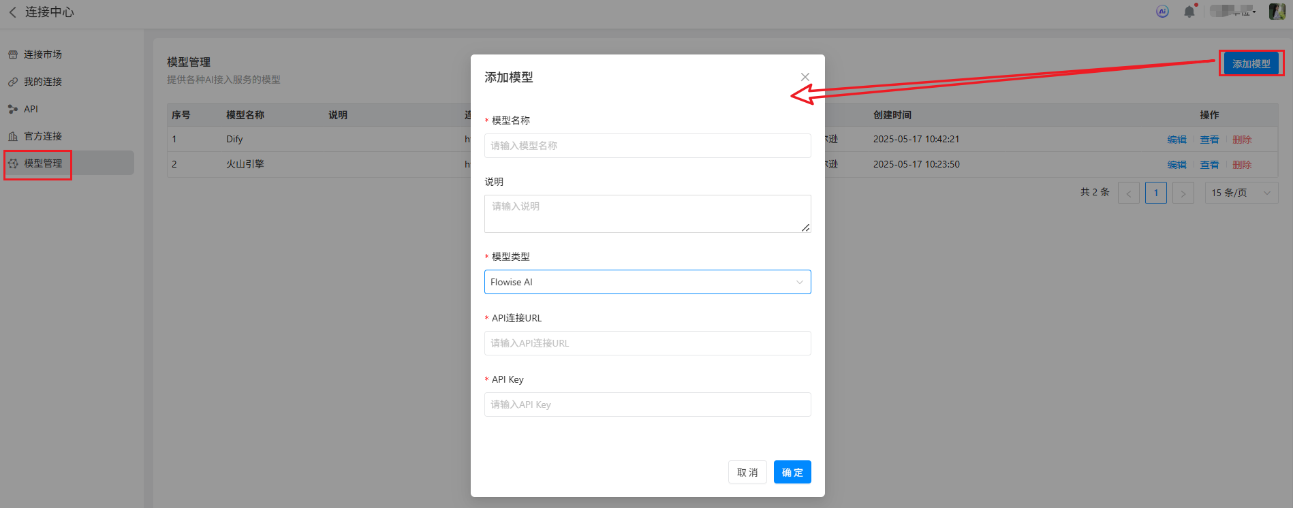Select API in the sidebar
The height and width of the screenshot is (508, 1293).
(x=31, y=109)
